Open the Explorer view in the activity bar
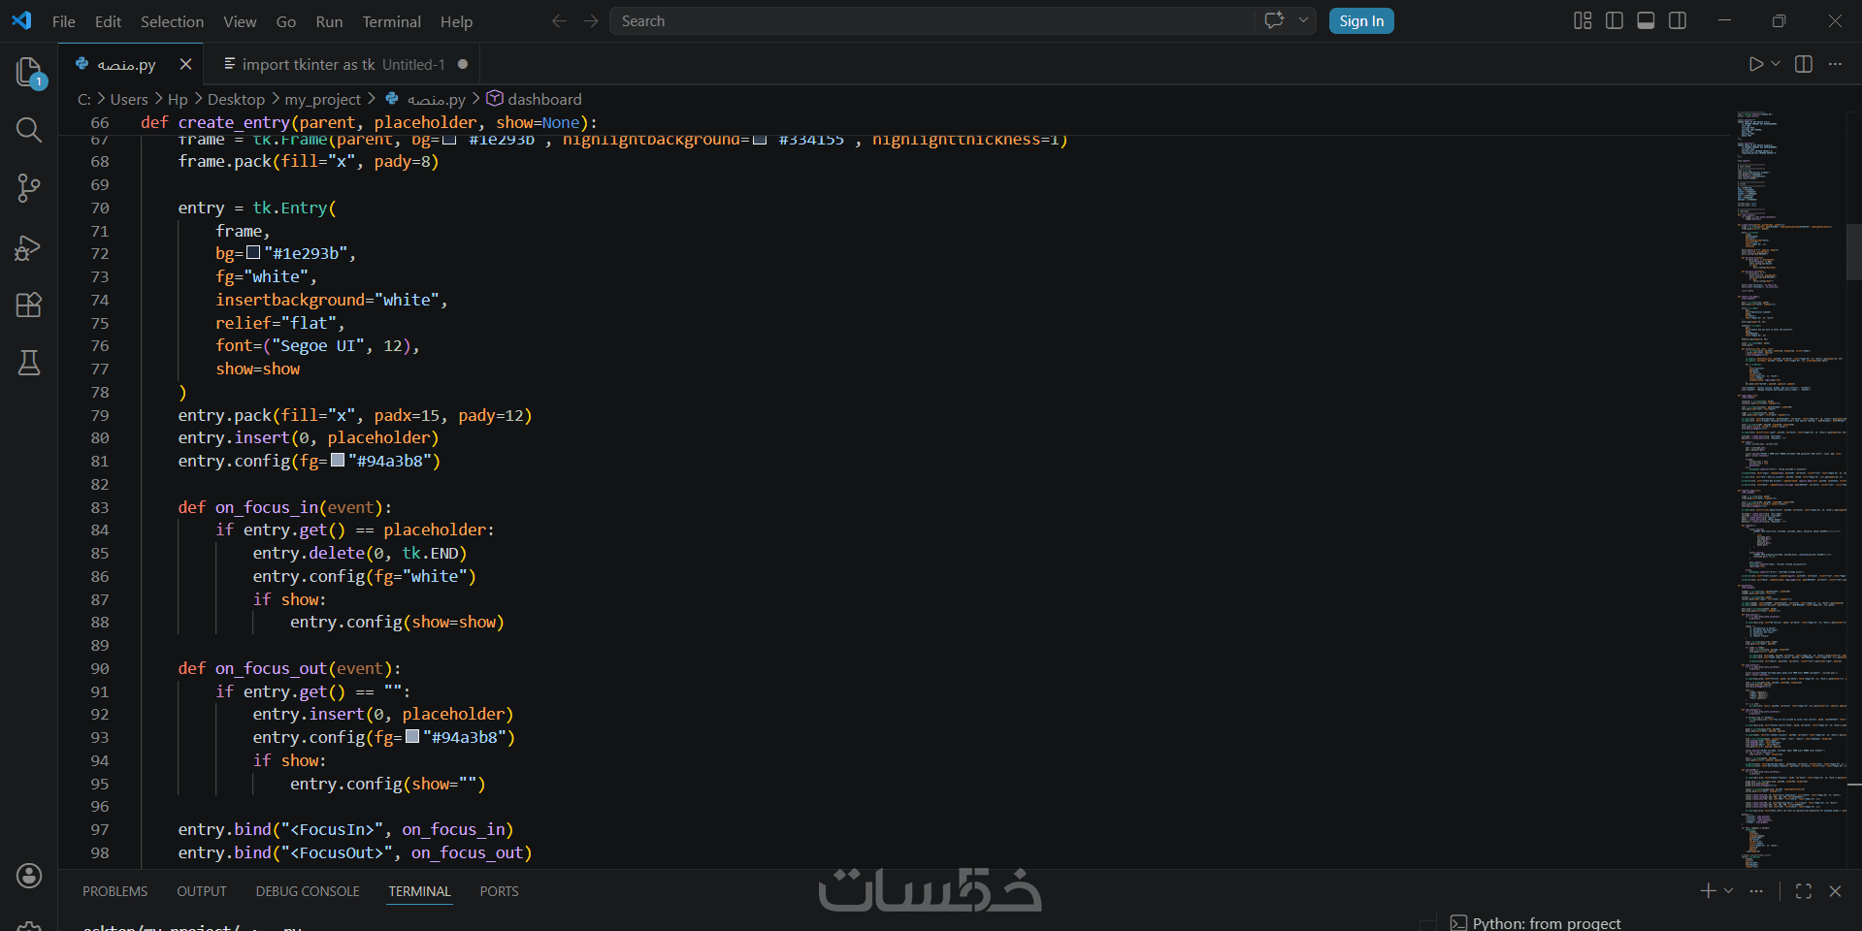The height and width of the screenshot is (931, 1862). coord(29,72)
